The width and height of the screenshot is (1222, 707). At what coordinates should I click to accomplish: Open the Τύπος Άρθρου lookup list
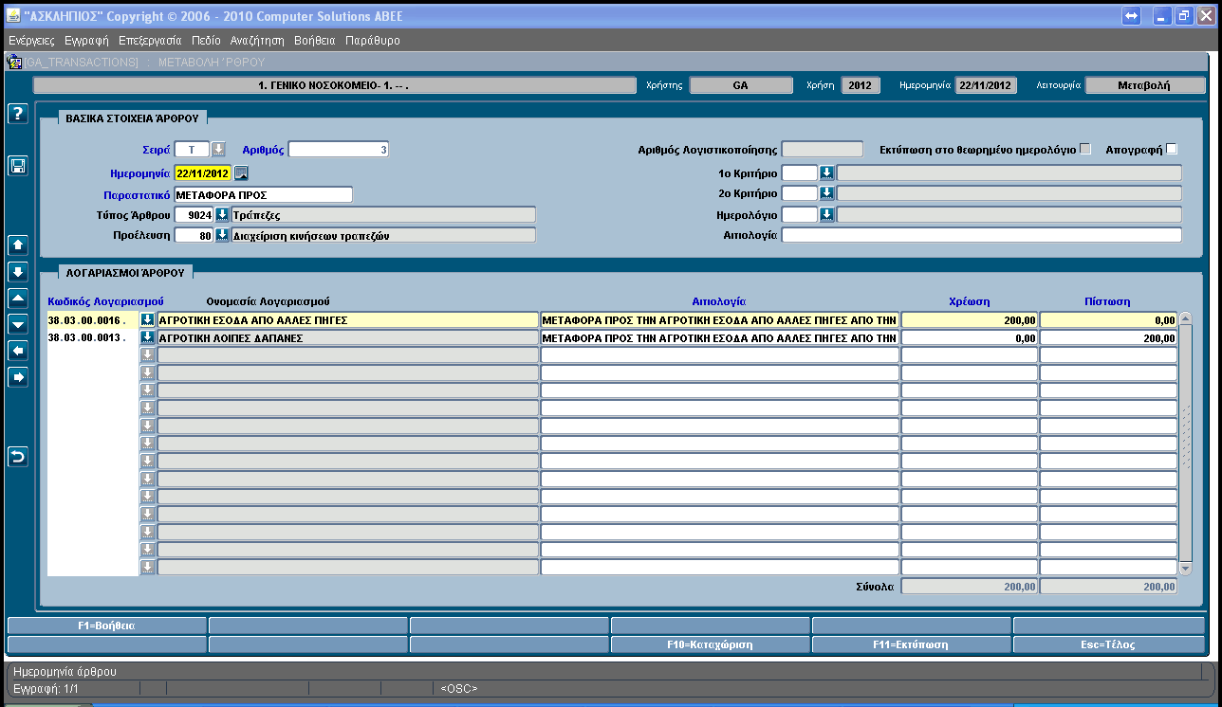coord(222,214)
